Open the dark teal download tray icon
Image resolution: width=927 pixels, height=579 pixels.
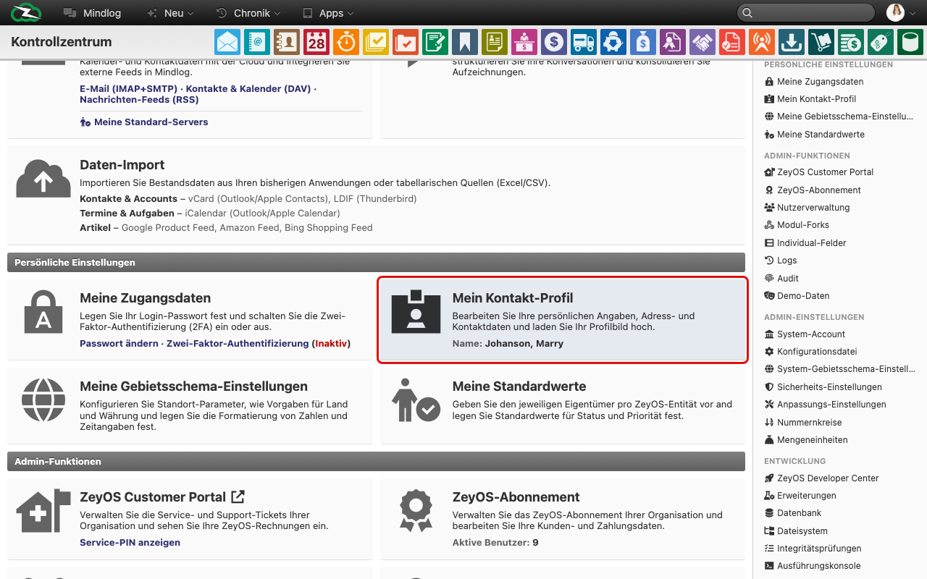[792, 42]
